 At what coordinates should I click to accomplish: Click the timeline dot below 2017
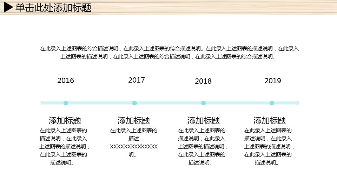click(x=134, y=103)
